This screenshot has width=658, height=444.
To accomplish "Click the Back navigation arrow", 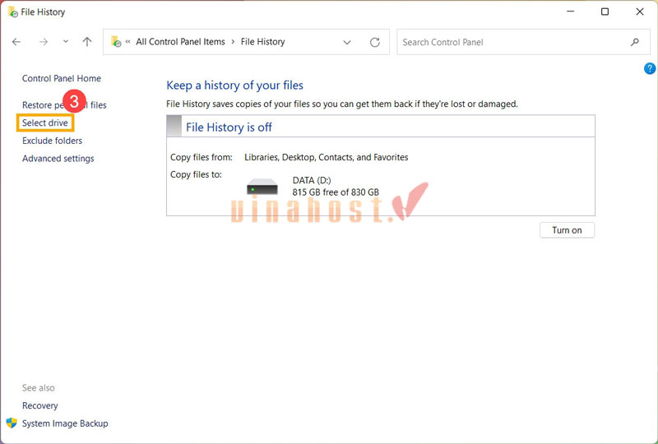I will tap(16, 42).
